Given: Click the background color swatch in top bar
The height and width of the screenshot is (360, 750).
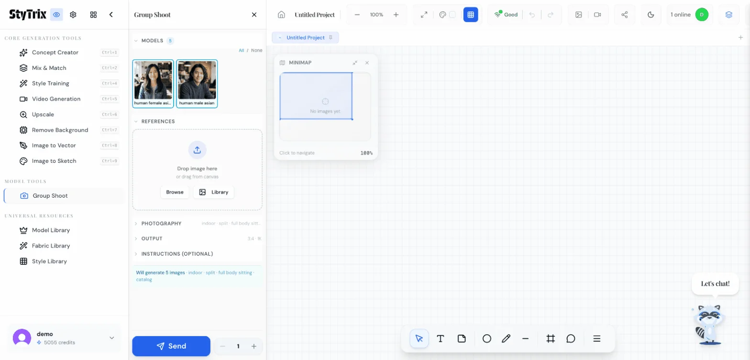Looking at the screenshot, I should pos(452,15).
